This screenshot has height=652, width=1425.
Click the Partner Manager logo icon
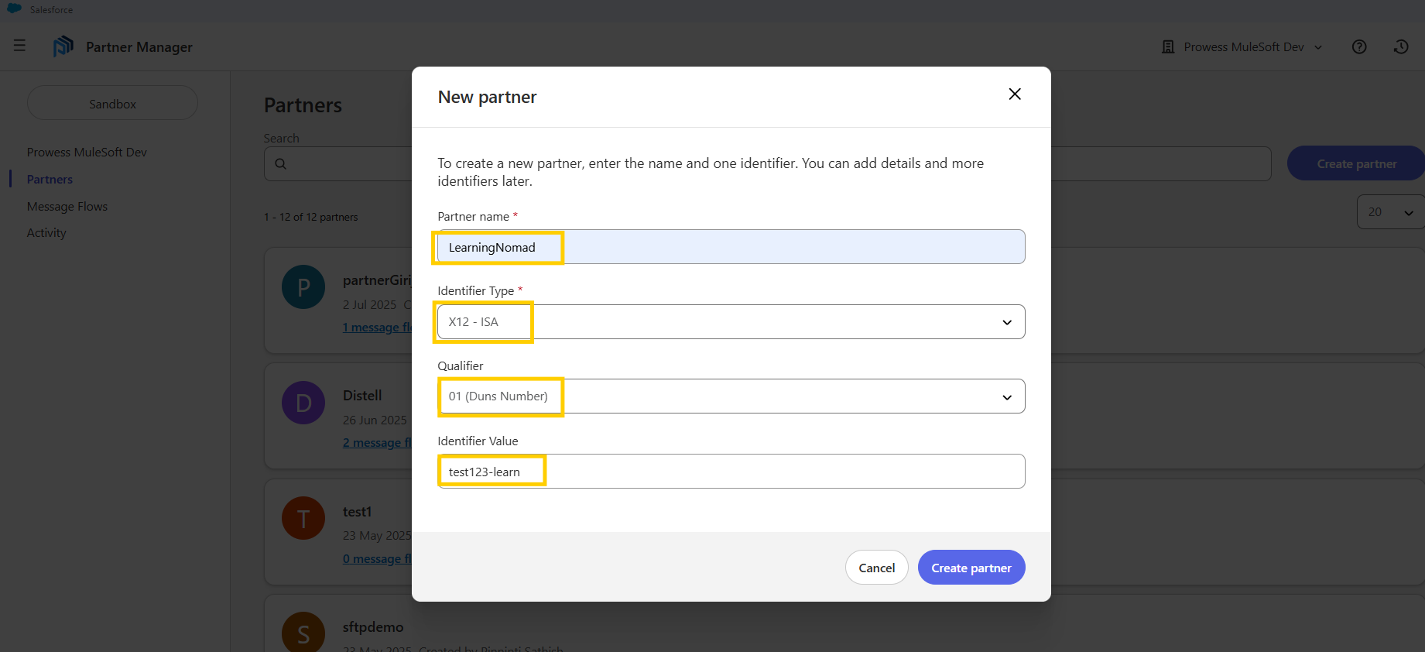pyautogui.click(x=63, y=46)
